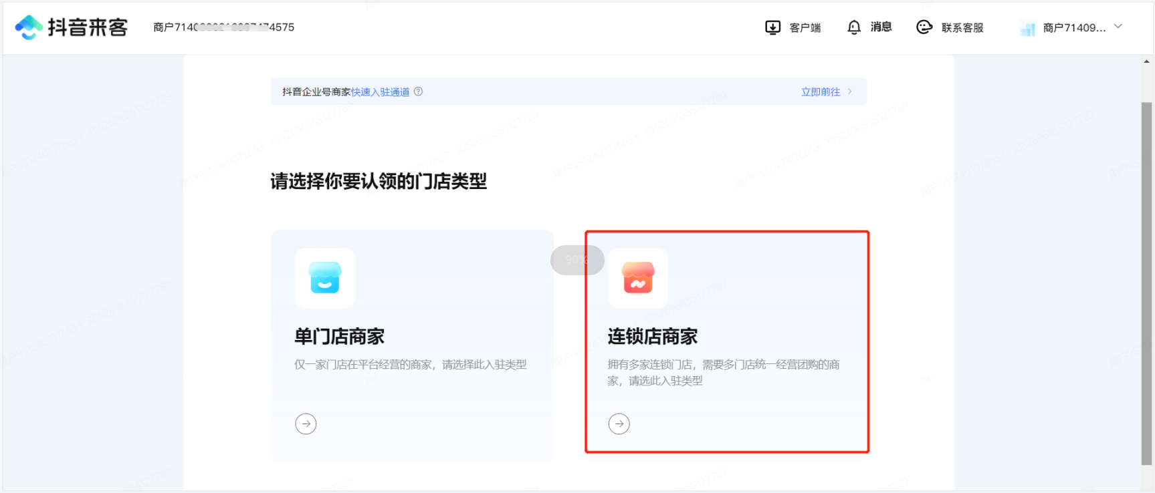Click the scrollbar up arrow
The height and width of the screenshot is (493, 1155).
pyautogui.click(x=1147, y=61)
